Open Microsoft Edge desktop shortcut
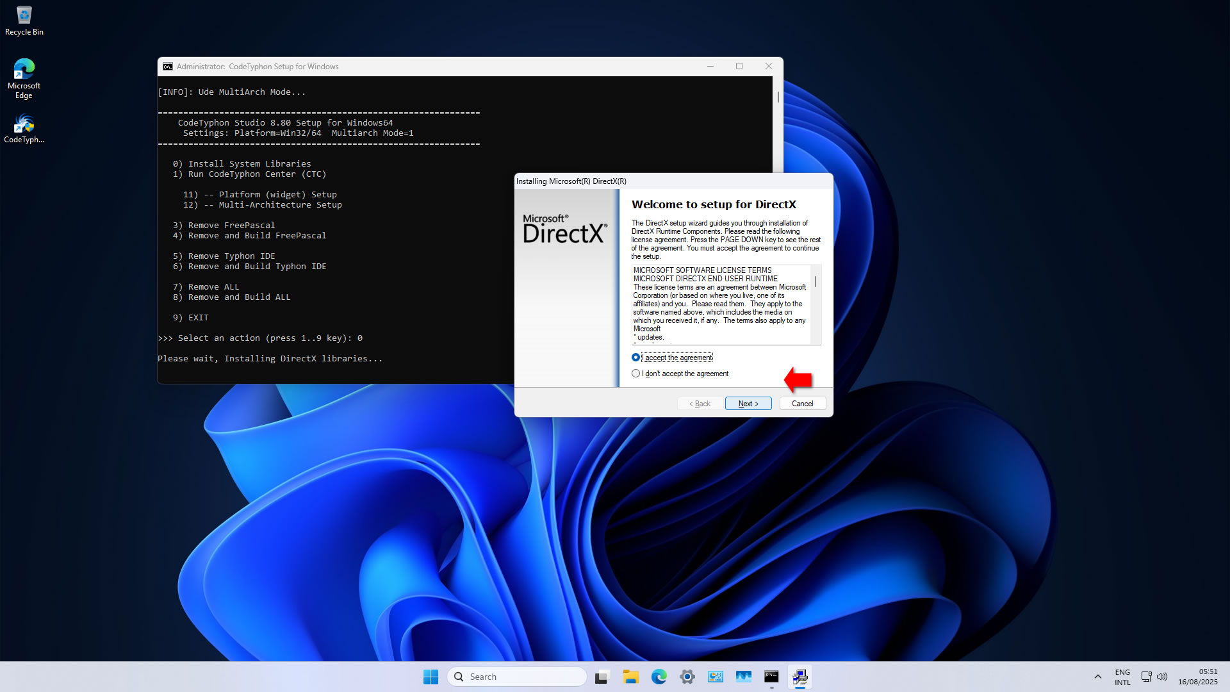 24,78
